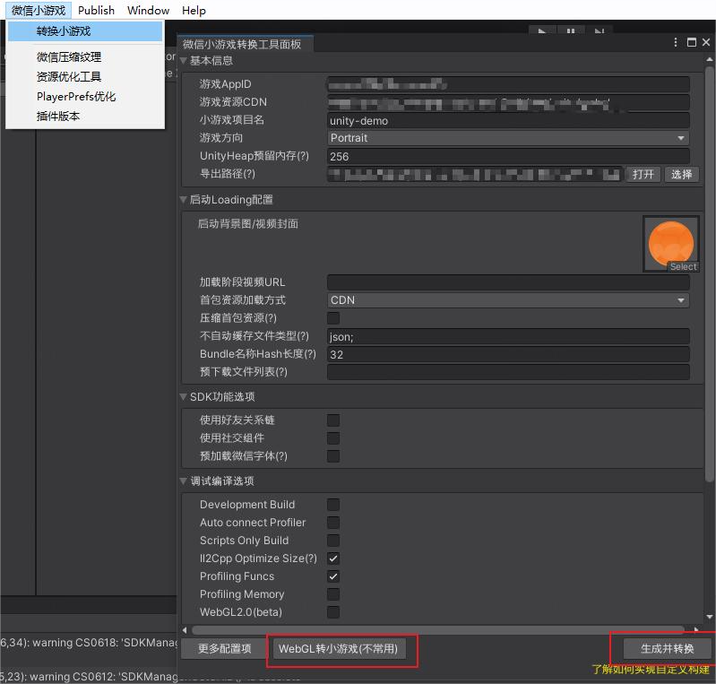
Task: Edit the UnityHeap预留内存 value 256
Action: [508, 156]
